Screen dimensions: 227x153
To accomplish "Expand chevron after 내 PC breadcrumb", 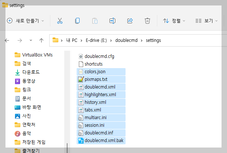I will [81, 40].
